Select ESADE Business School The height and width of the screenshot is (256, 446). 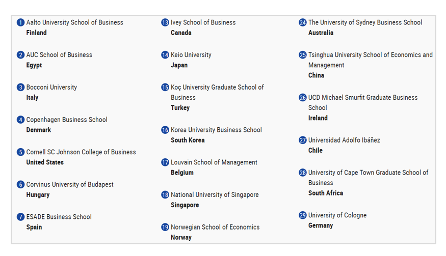59,217
